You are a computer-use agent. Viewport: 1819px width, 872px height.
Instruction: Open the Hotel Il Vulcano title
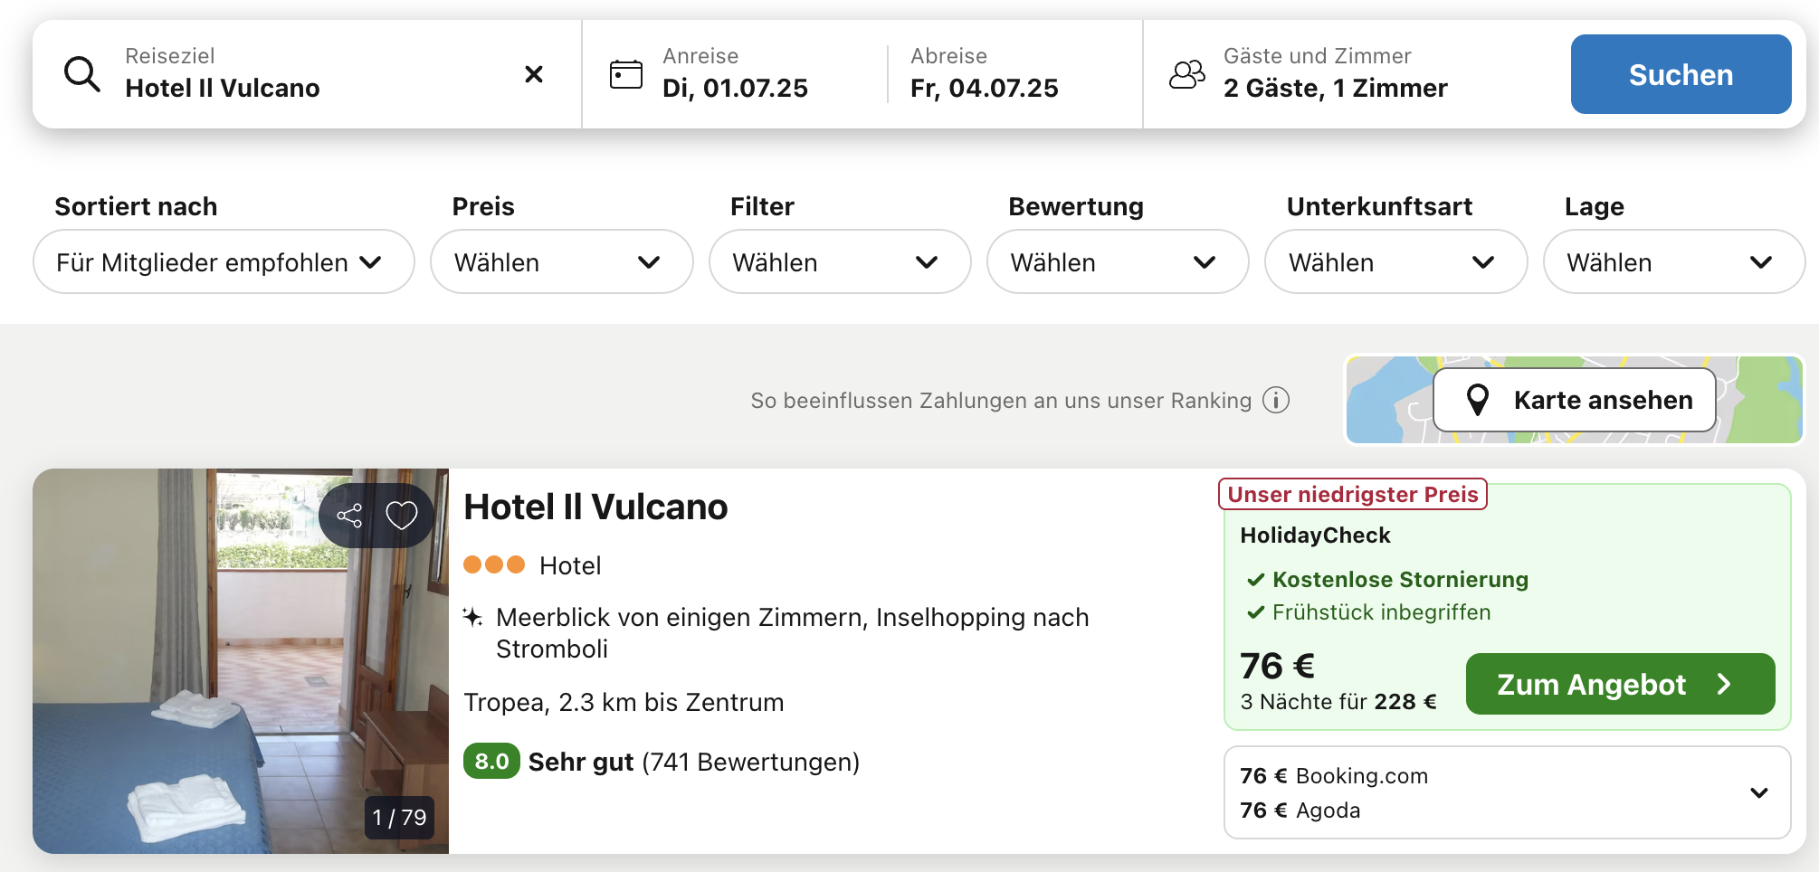click(x=595, y=507)
